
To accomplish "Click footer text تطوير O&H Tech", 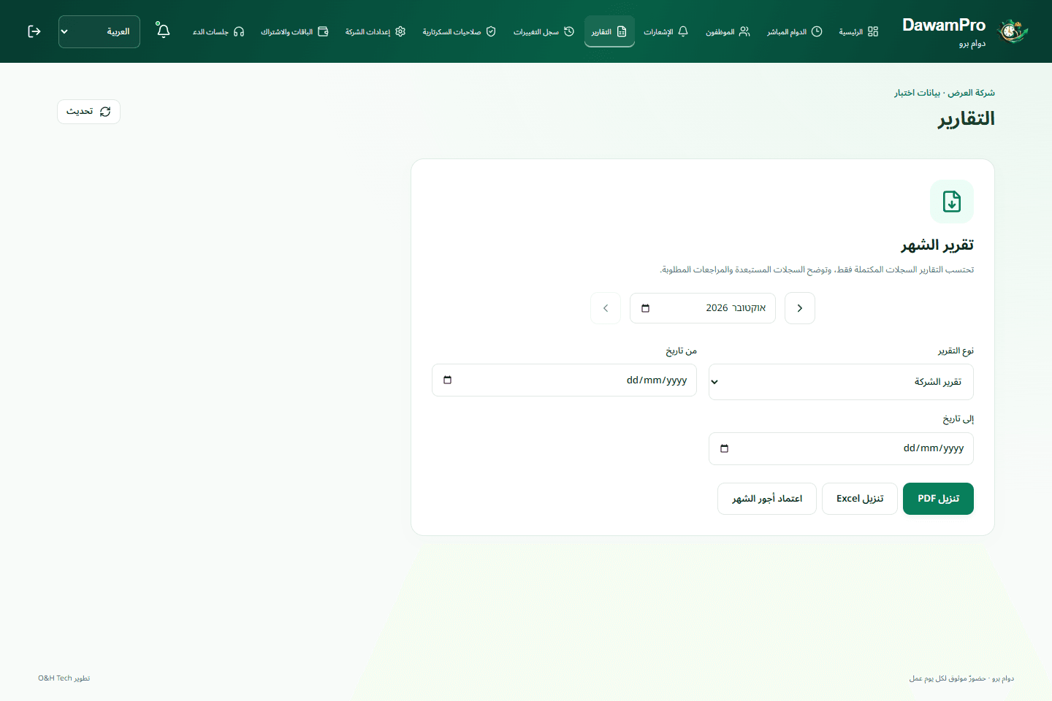I will 64,678.
